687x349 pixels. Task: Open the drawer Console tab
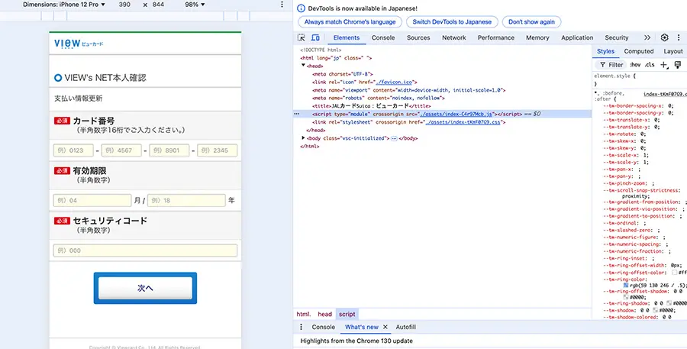click(x=324, y=327)
